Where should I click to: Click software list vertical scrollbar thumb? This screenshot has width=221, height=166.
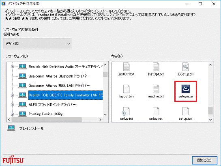tap(105, 74)
